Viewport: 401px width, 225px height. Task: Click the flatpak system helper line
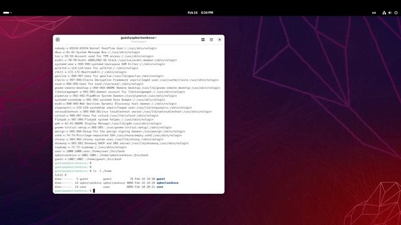tap(104, 119)
